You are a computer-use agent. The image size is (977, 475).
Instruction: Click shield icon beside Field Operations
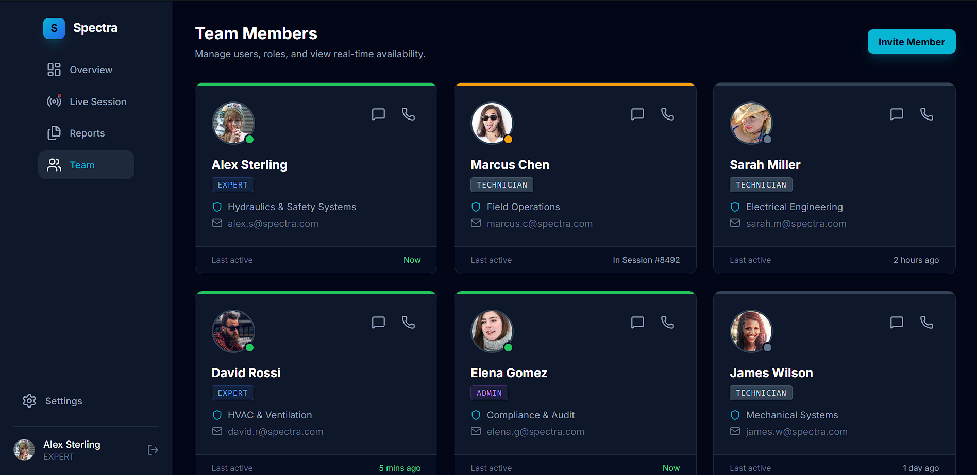click(476, 207)
